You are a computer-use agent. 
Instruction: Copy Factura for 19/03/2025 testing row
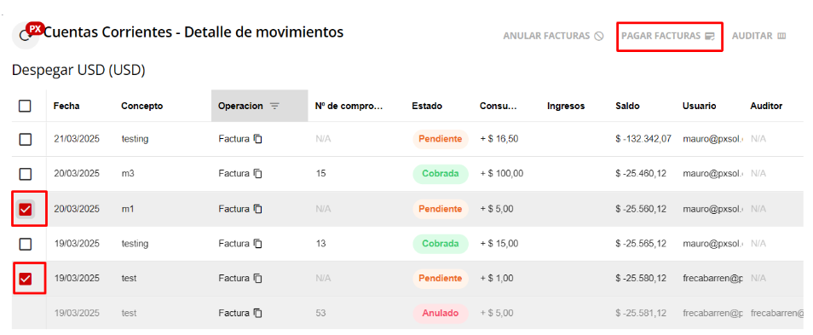coord(257,243)
